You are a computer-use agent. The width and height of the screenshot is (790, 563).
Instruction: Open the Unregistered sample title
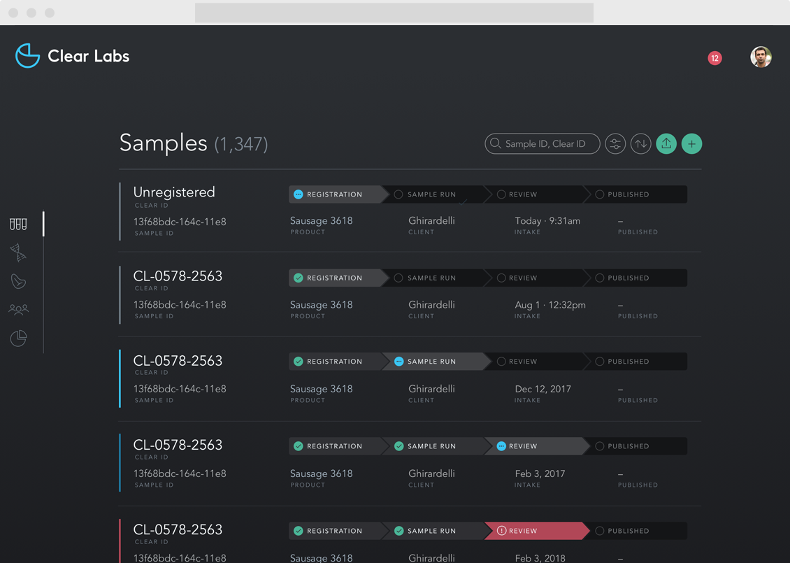pyautogui.click(x=174, y=192)
